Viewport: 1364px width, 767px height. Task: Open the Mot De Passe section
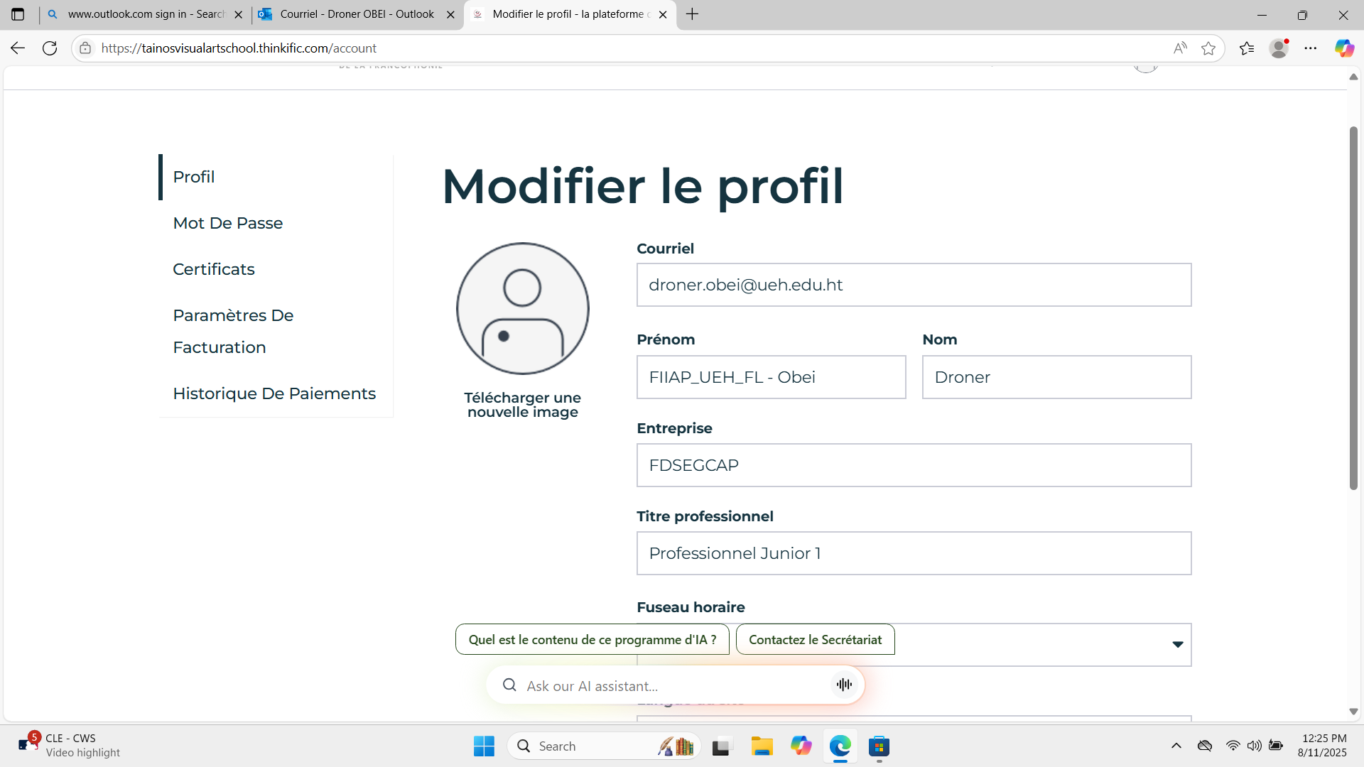click(227, 223)
